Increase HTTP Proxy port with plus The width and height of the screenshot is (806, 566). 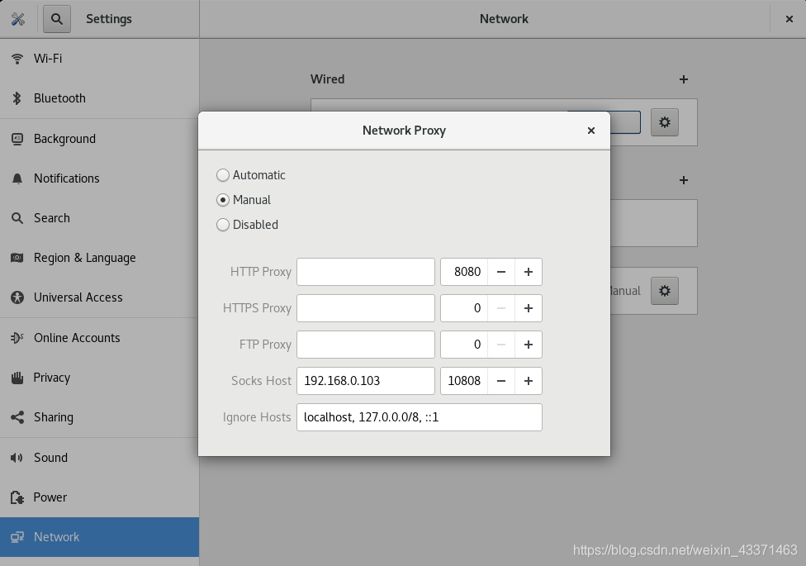[528, 272]
